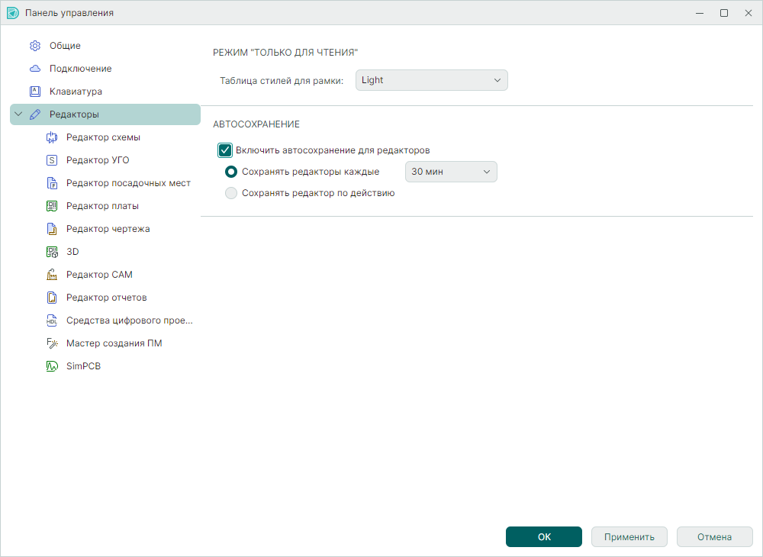763x557 pixels.
Task: Click the SimPCB waveform icon
Action: [52, 366]
